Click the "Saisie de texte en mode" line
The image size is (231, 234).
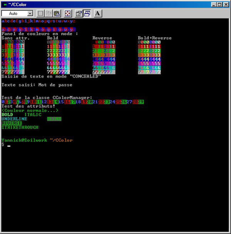click(52, 76)
